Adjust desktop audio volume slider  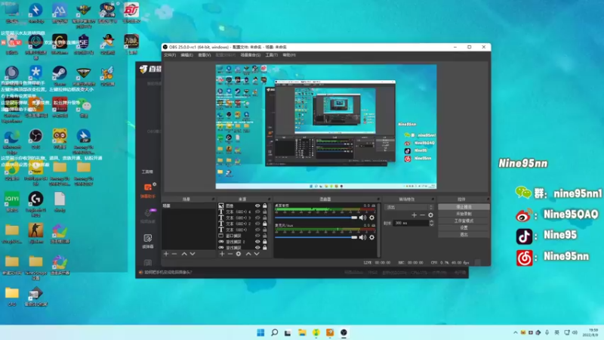pos(316,218)
